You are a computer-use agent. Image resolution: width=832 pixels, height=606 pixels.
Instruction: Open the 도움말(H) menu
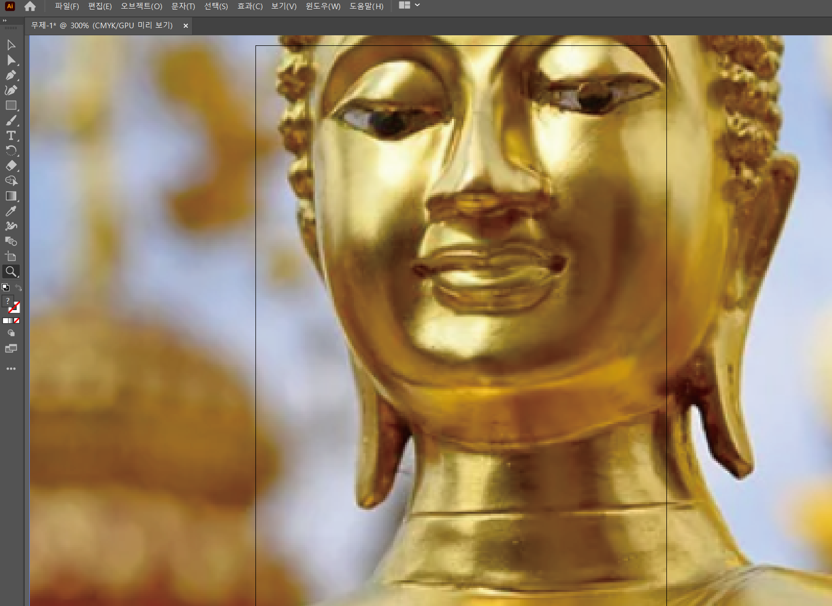point(367,7)
